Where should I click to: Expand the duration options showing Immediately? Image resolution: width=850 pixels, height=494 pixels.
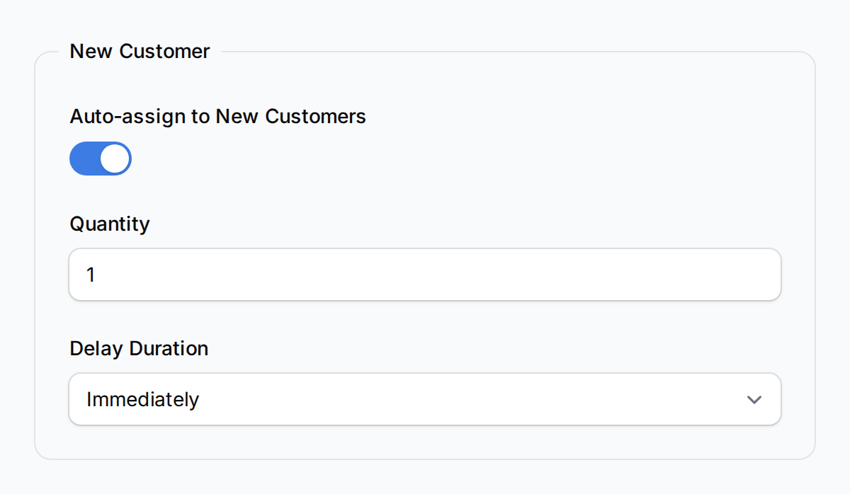point(424,399)
